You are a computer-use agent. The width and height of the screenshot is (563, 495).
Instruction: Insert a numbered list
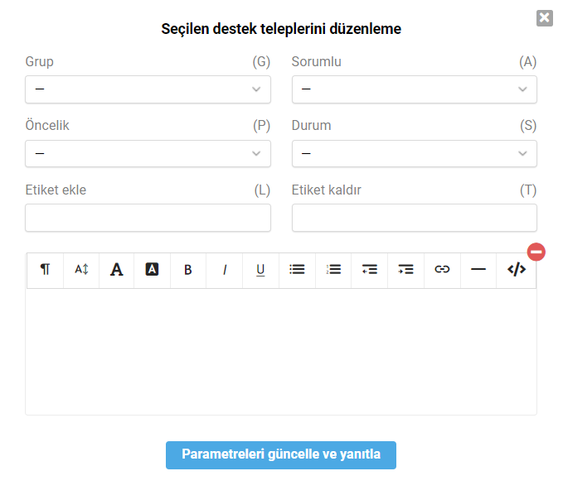pos(333,270)
